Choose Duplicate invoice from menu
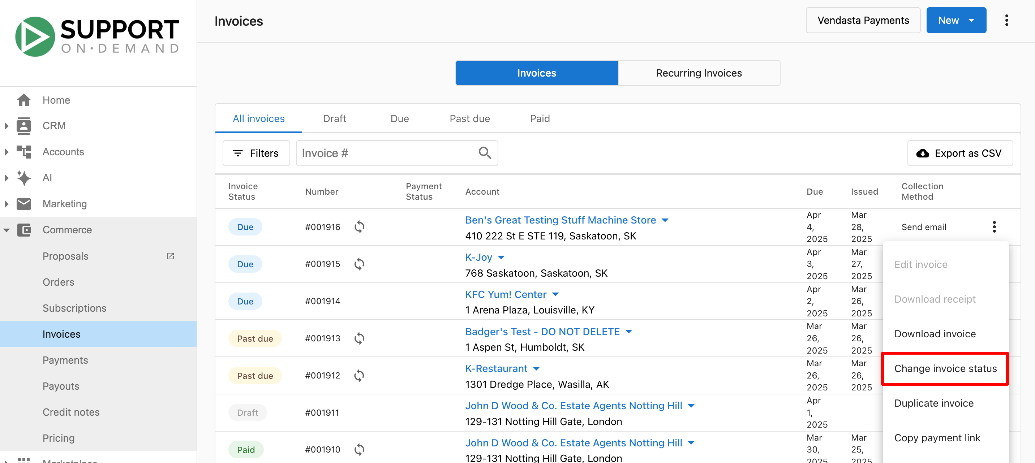Screen dimensions: 1035x463 pyautogui.click(x=945, y=403)
